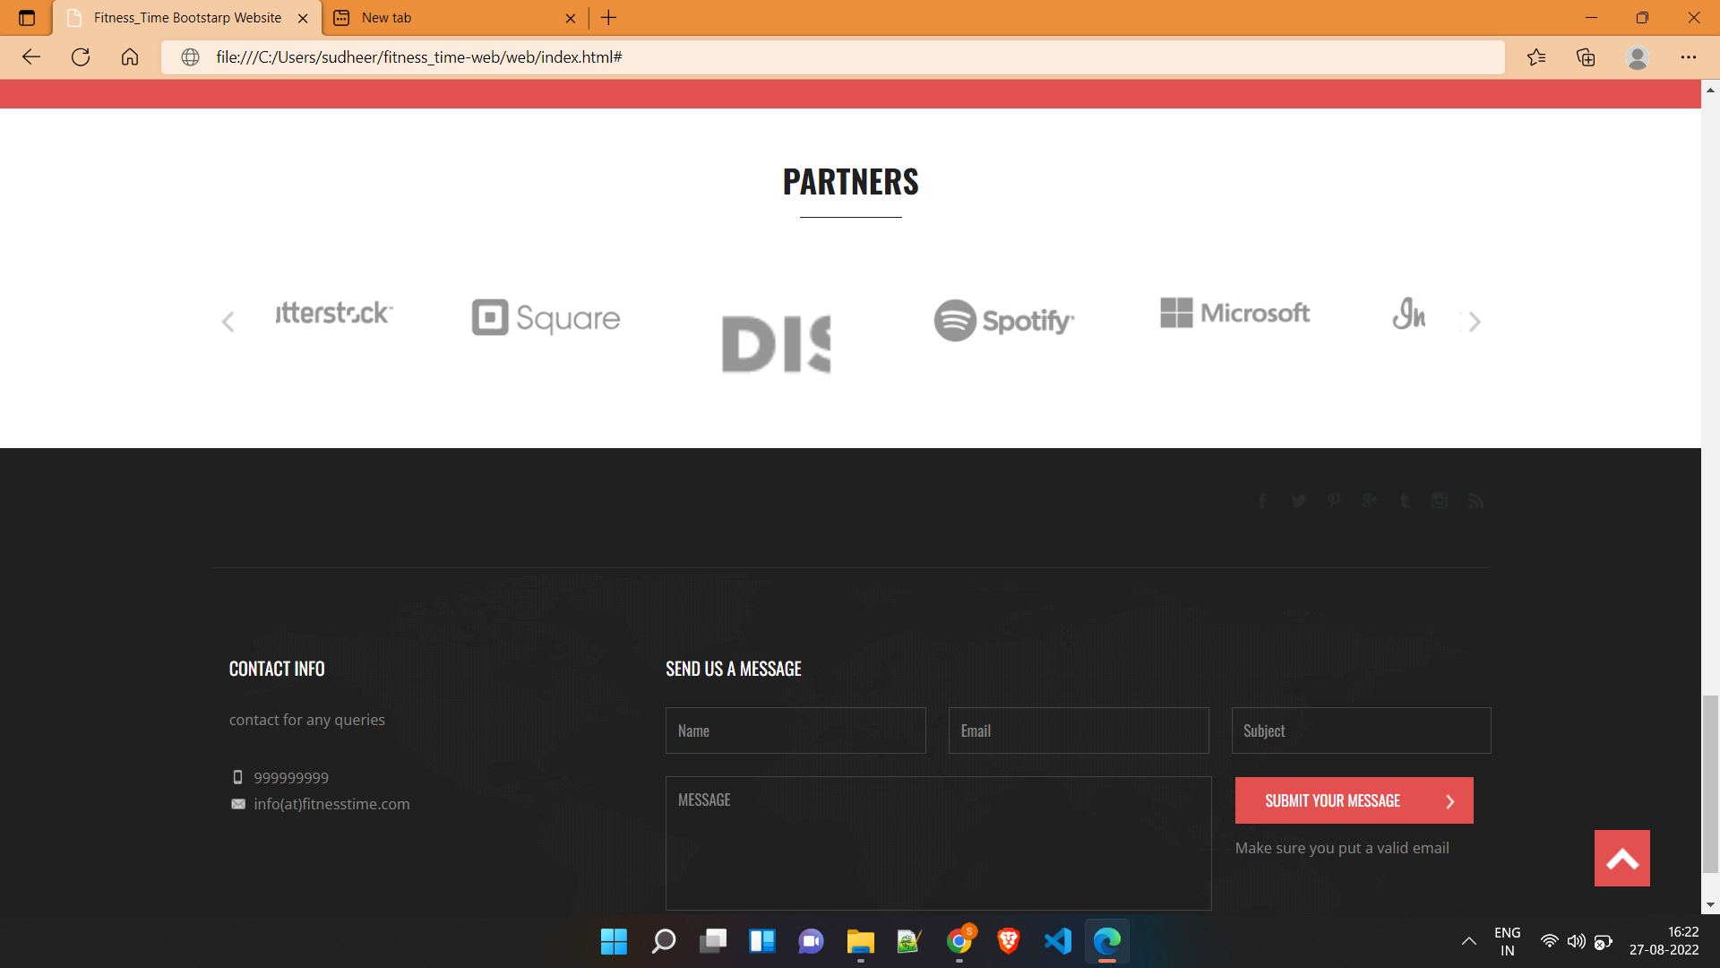Click the Submit Your Message button
Screen dimensions: 1720x968
(1354, 800)
